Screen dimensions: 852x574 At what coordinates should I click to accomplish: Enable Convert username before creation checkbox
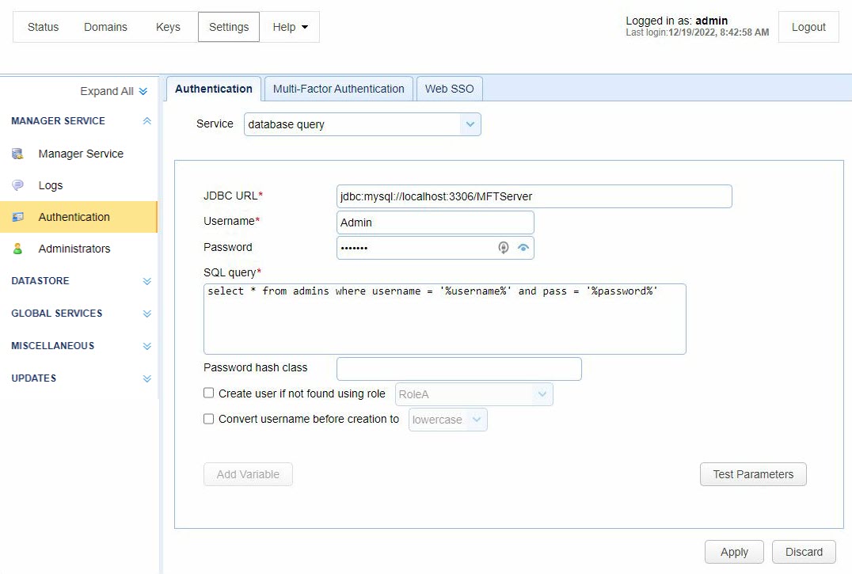click(x=209, y=419)
